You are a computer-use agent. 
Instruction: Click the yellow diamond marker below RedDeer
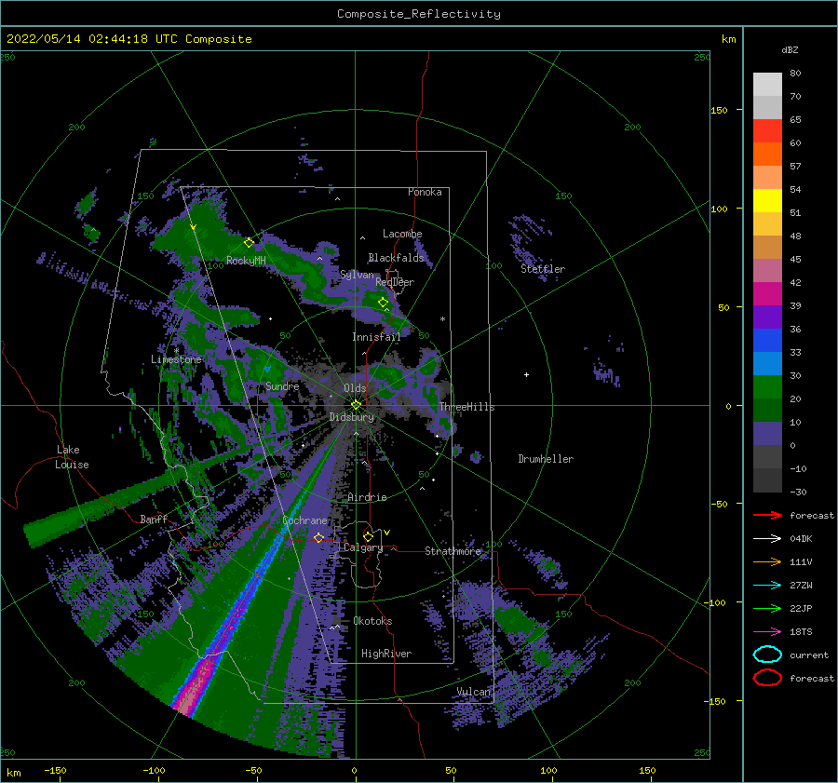point(383,303)
